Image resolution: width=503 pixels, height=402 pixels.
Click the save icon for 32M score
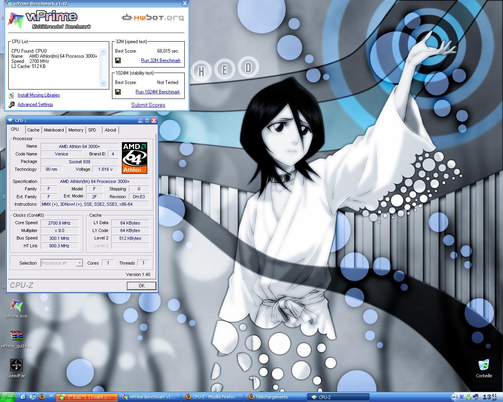[x=118, y=60]
